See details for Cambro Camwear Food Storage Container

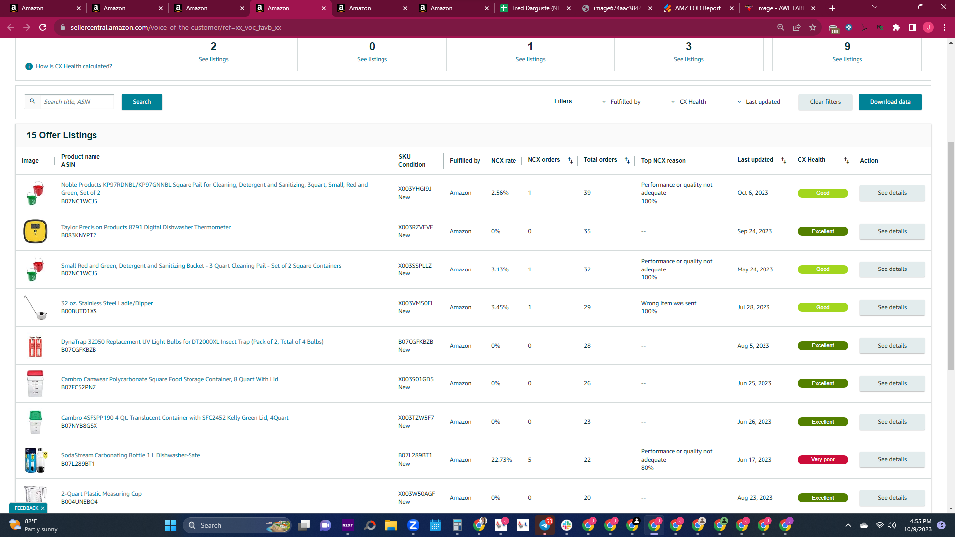pos(892,383)
